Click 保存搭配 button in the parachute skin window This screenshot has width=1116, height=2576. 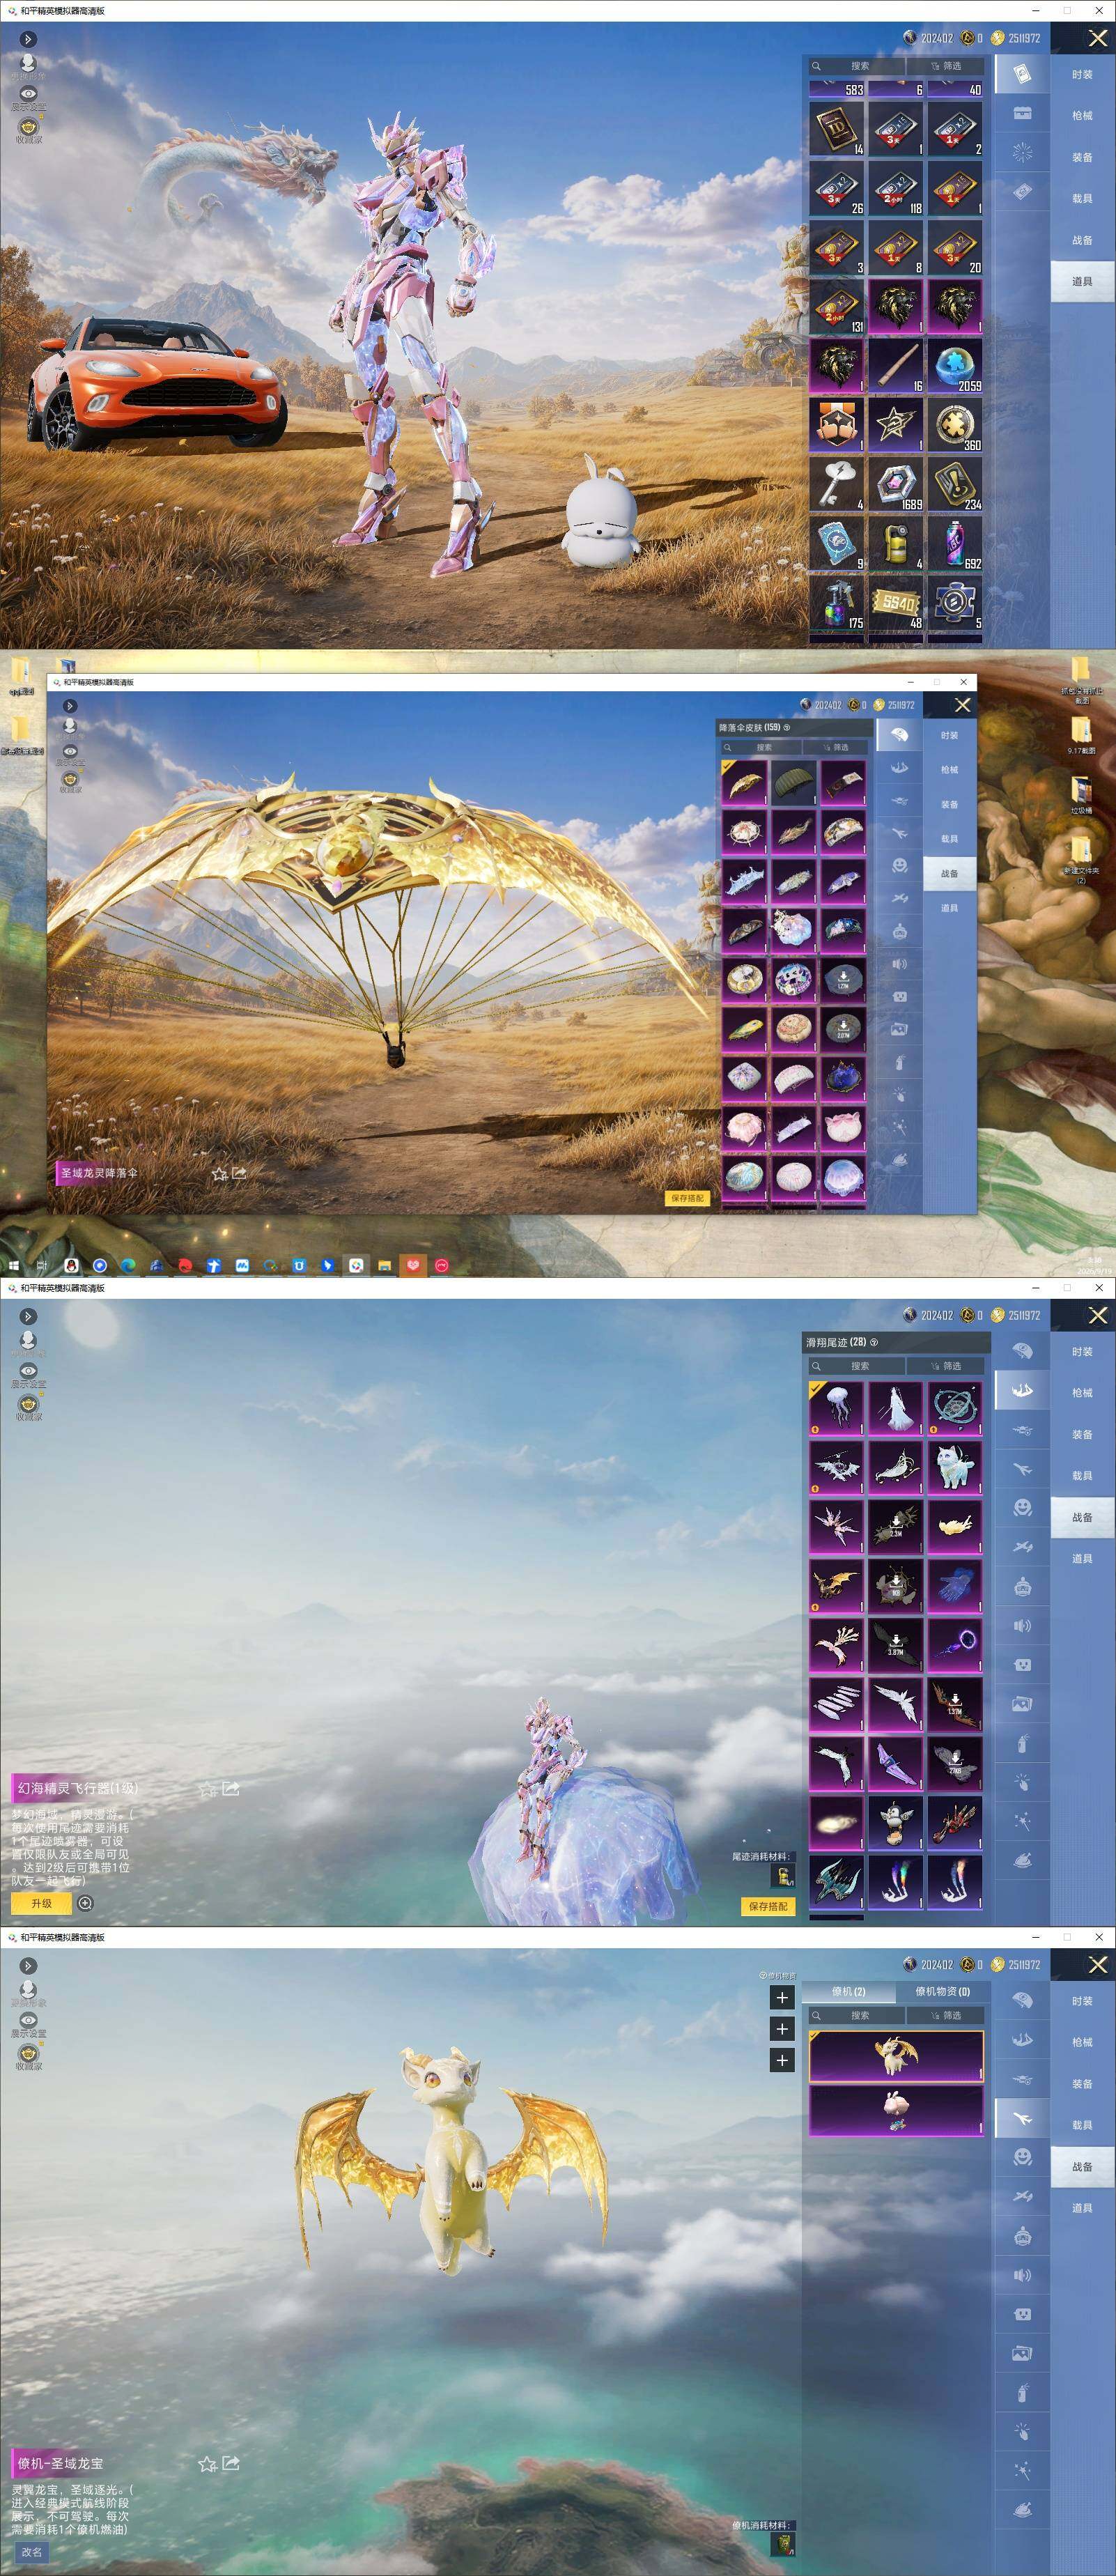[x=687, y=1198]
